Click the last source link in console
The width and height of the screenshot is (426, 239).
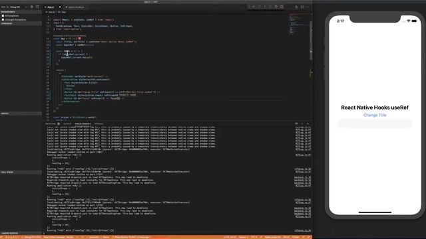point(302,230)
